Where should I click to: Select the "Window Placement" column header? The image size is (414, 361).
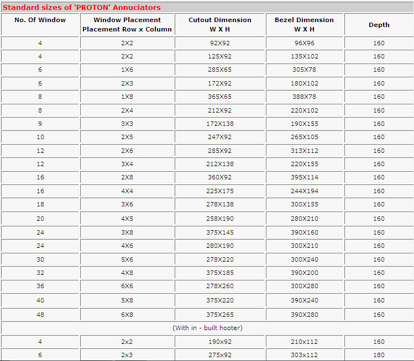pos(127,24)
